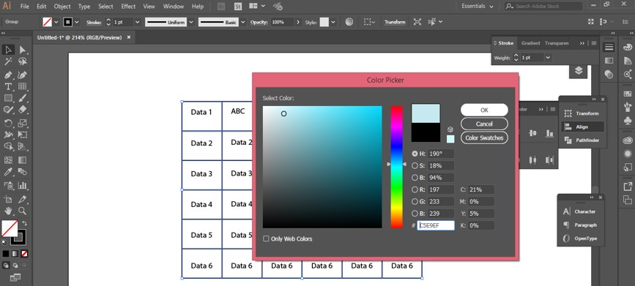Expand Stroke panel Weight dropdown
Screen dimensions: 635x286
(548, 58)
